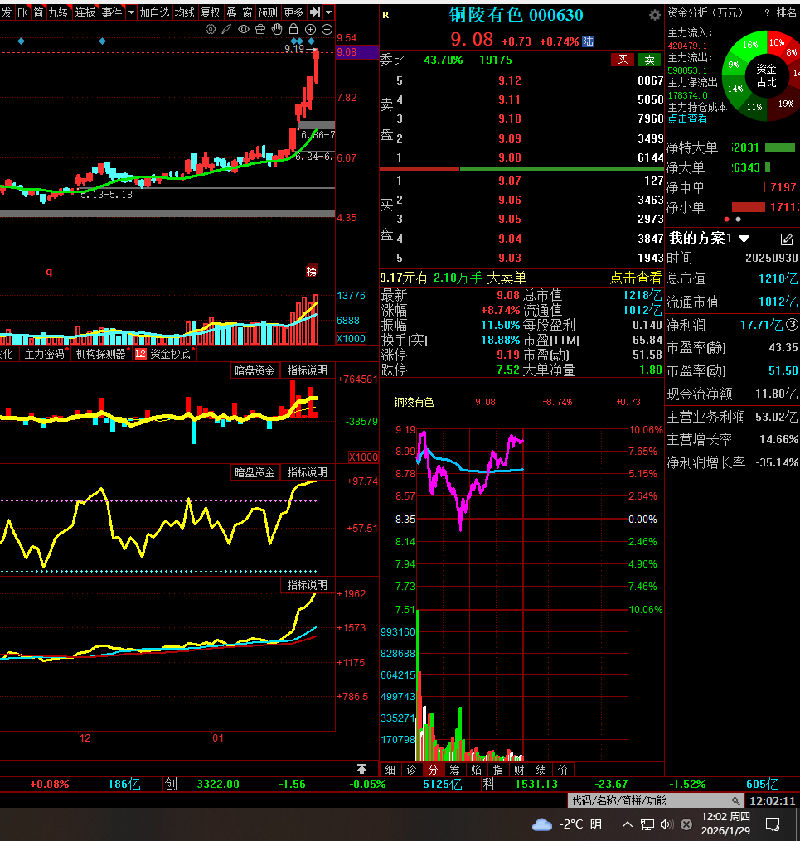
Task: Expand dropdown arrow next to 事件
Action: click(x=132, y=12)
